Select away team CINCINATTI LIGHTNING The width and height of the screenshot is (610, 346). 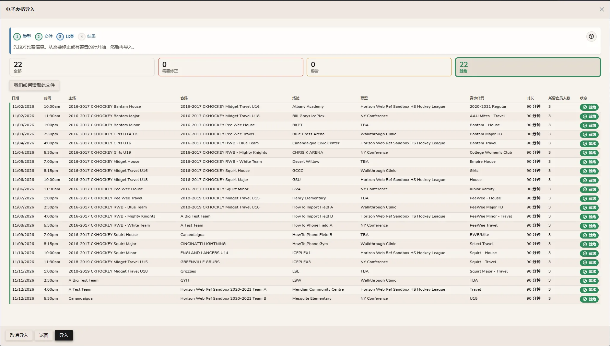click(x=203, y=244)
